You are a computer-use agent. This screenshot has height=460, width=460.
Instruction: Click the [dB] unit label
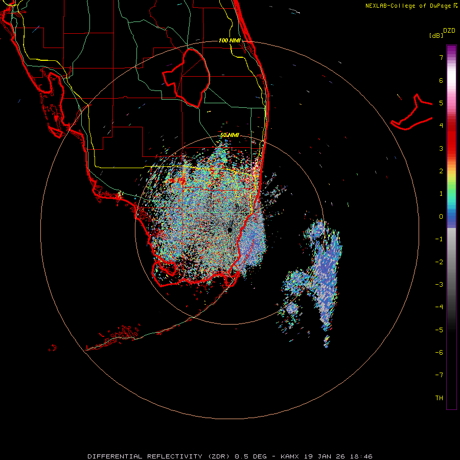[436, 35]
